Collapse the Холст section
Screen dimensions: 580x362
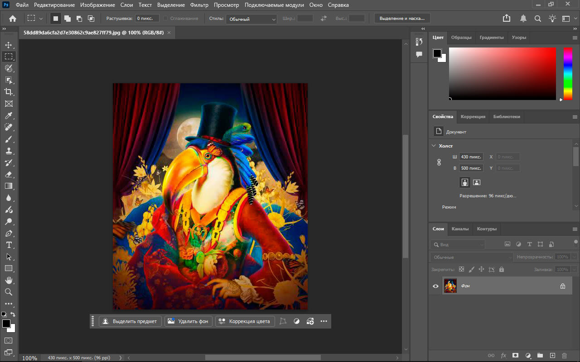point(434,146)
